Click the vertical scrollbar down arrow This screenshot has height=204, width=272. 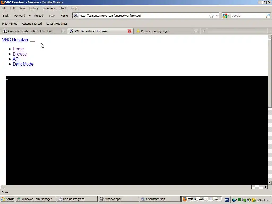pyautogui.click(x=270, y=183)
